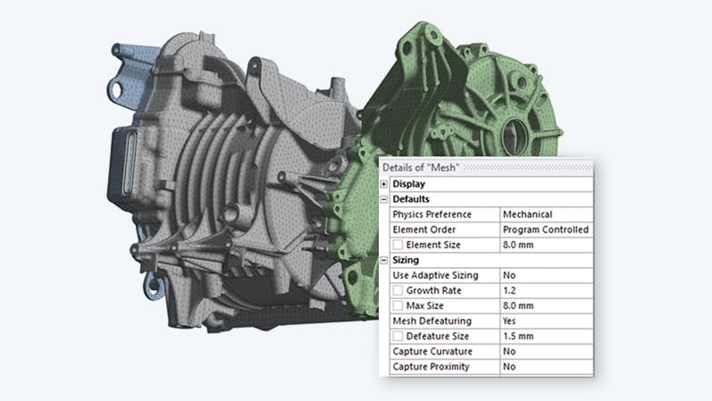
Task: Edit the Element Size 8.0 mm field
Action: point(546,245)
